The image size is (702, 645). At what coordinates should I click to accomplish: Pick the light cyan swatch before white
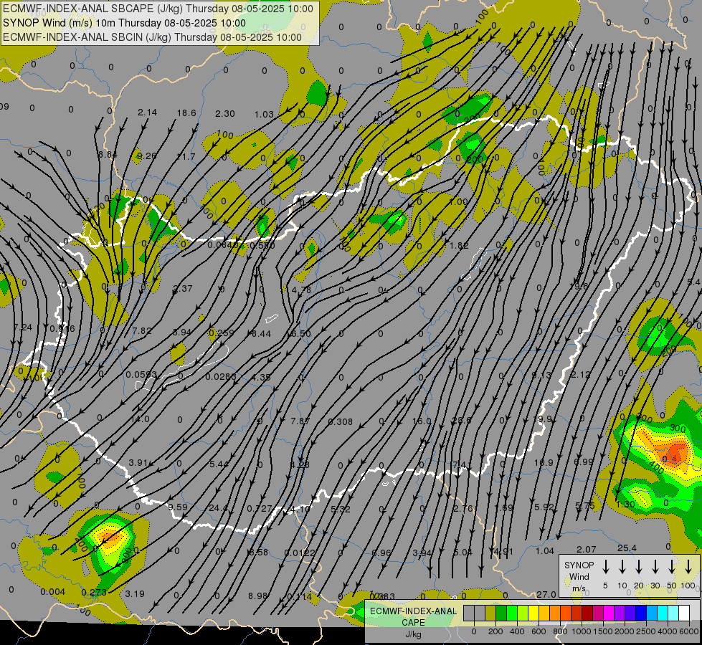[673, 613]
